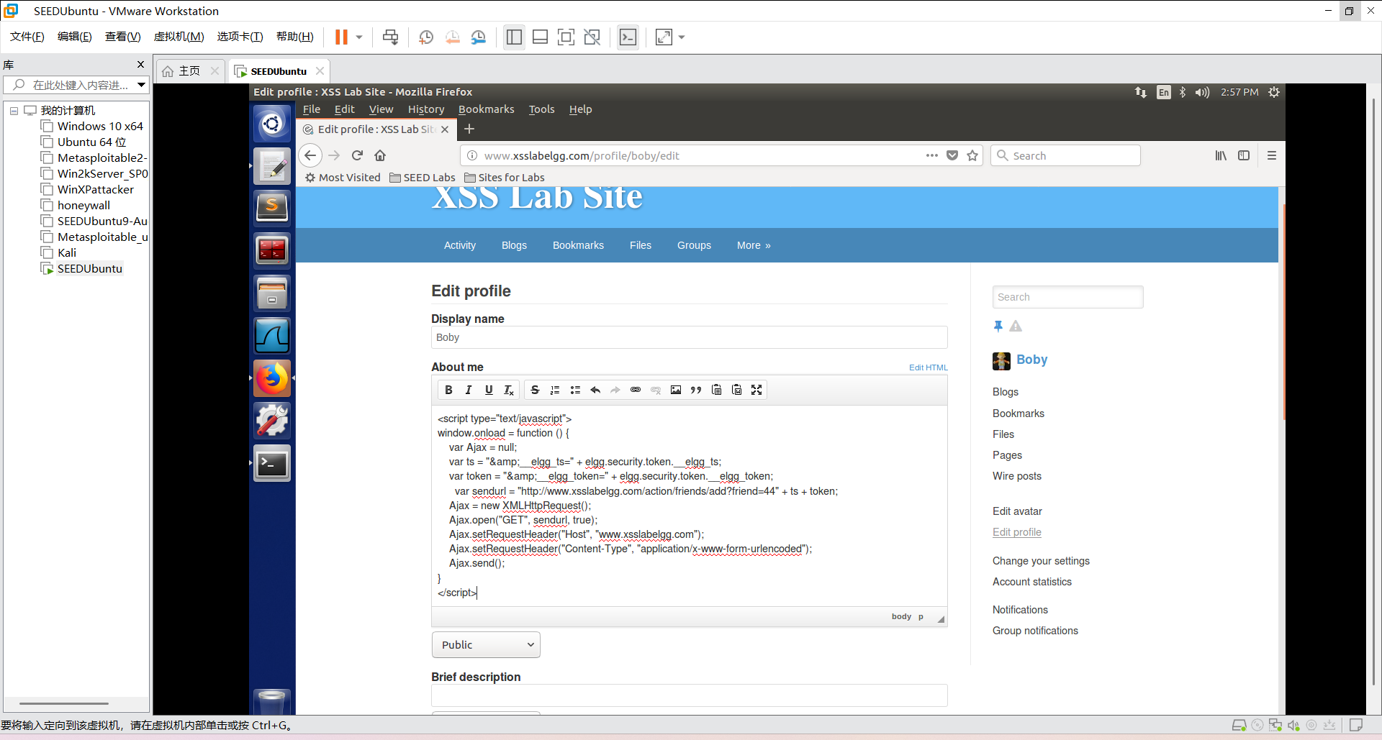
Task: Click the volume icon in Ubuntu's top panel
Action: click(x=1202, y=92)
